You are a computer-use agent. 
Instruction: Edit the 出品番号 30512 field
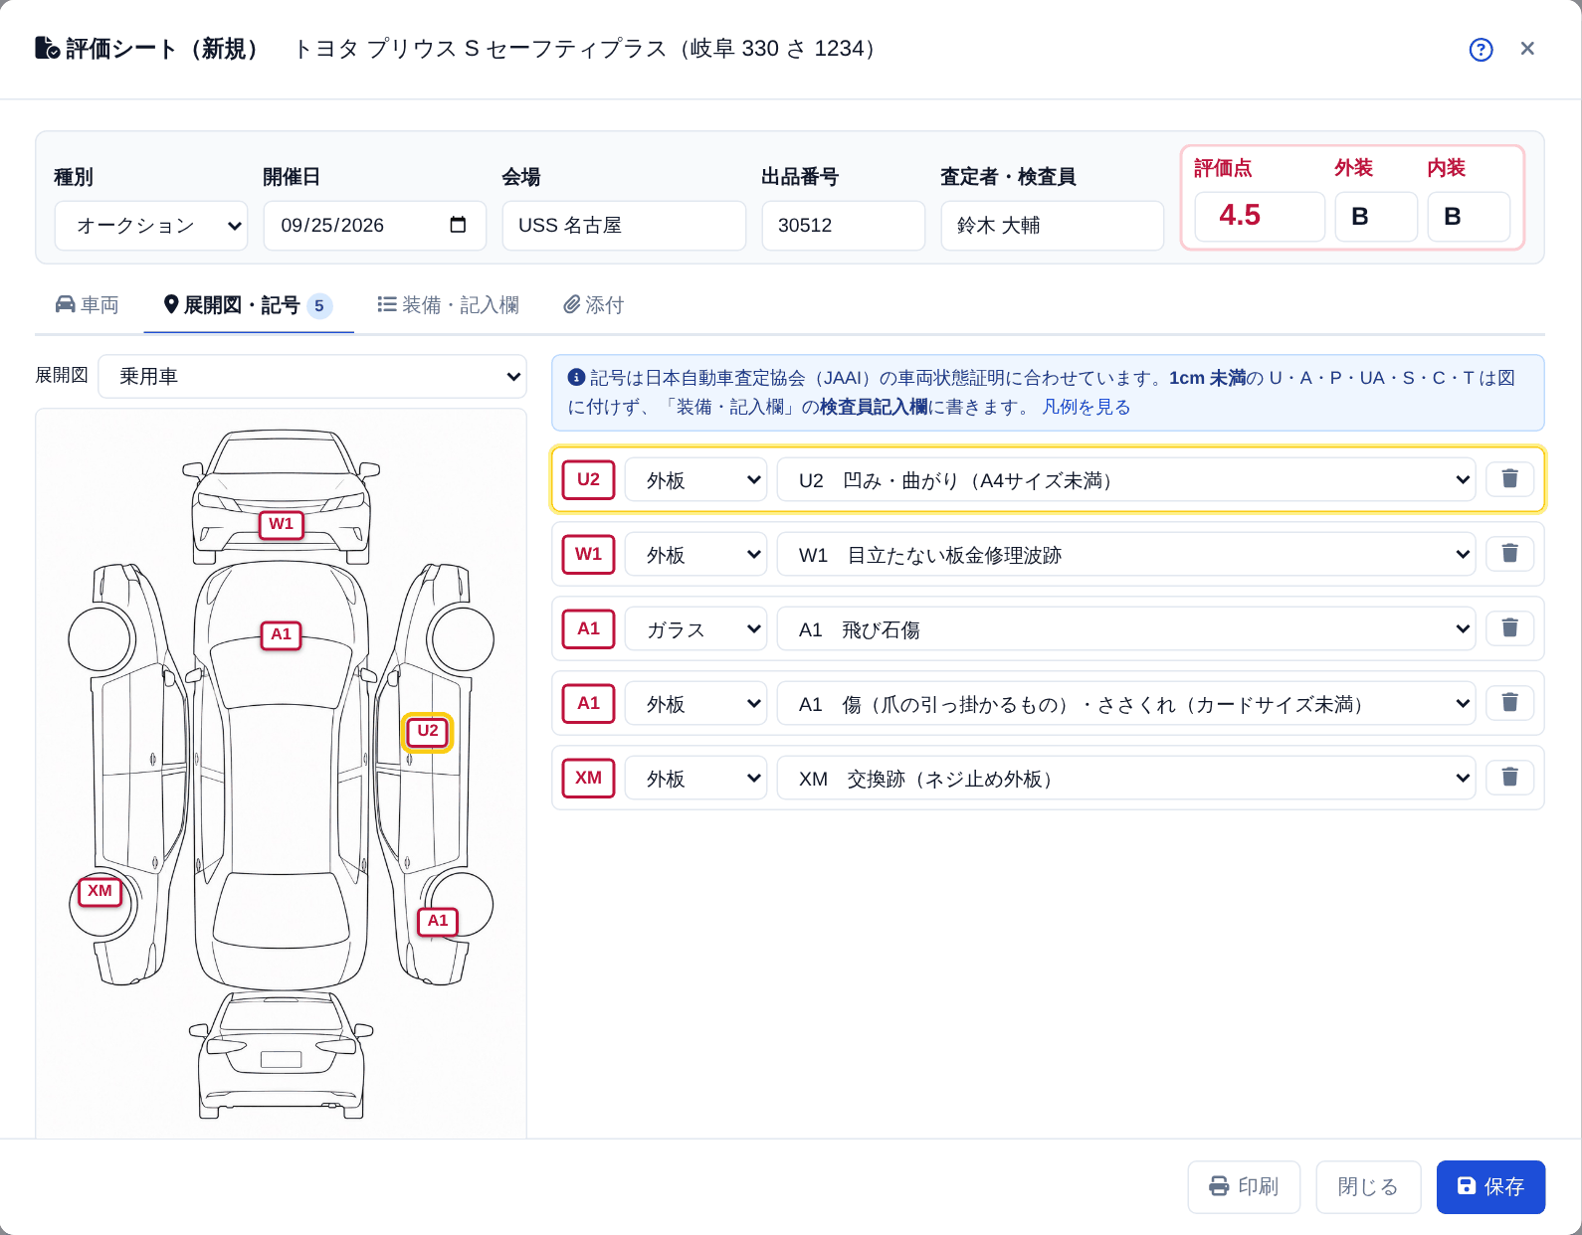pyautogui.click(x=844, y=226)
